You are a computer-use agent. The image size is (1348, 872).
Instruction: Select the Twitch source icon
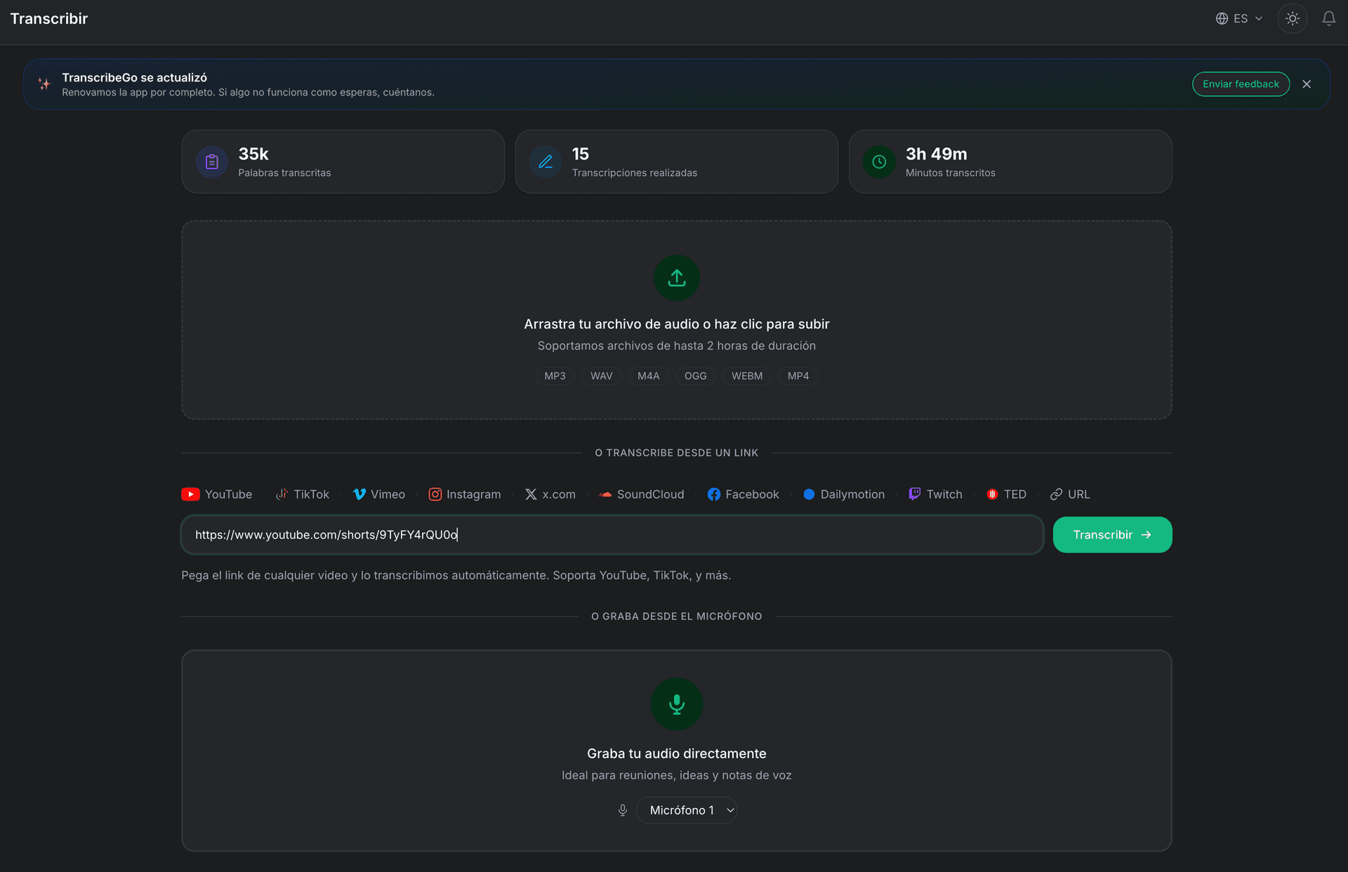tap(915, 494)
